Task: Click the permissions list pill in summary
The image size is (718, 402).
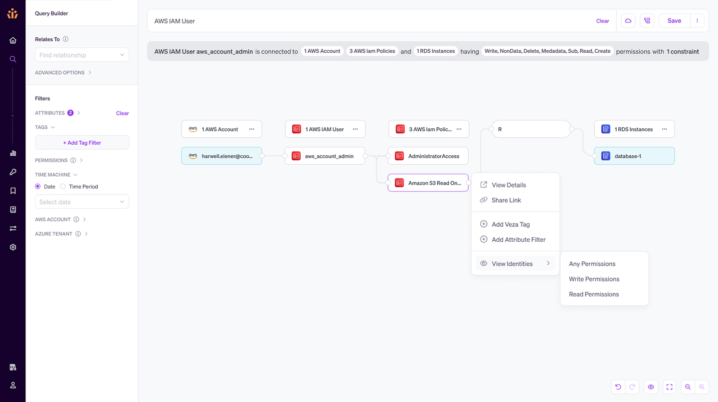Action: 547,51
